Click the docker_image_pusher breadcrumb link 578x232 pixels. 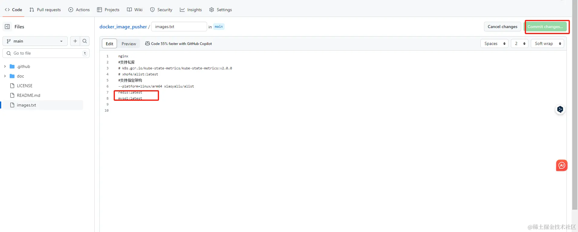[123, 27]
